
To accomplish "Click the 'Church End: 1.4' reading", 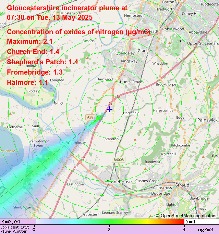I will point(33,52).
